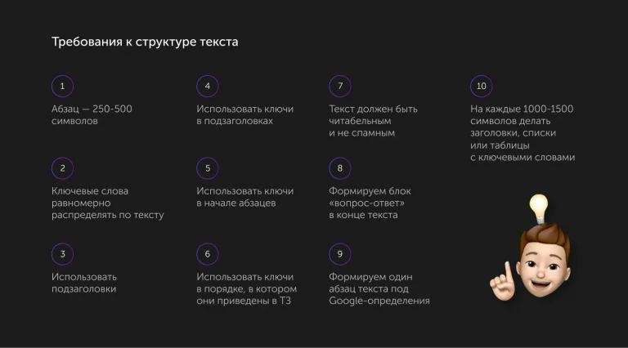The width and height of the screenshot is (628, 348).
Task: Click the heading 'Требования к структуре текста'
Action: (x=145, y=42)
